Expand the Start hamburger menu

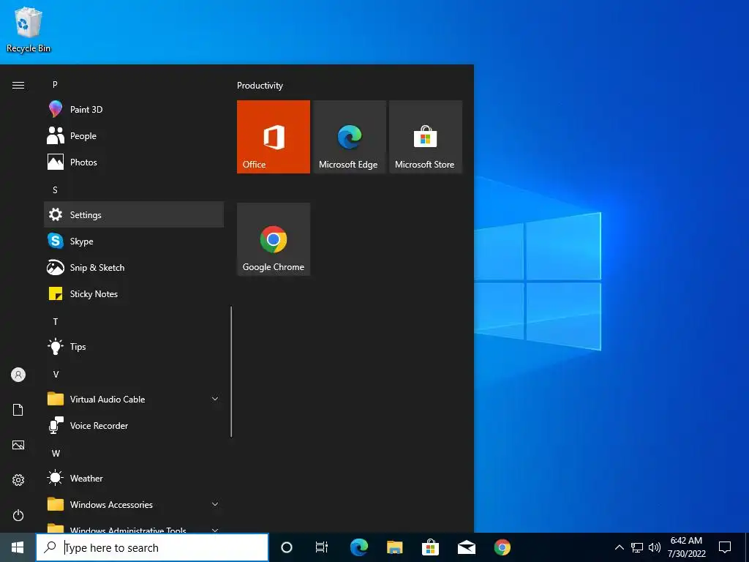[x=18, y=85]
